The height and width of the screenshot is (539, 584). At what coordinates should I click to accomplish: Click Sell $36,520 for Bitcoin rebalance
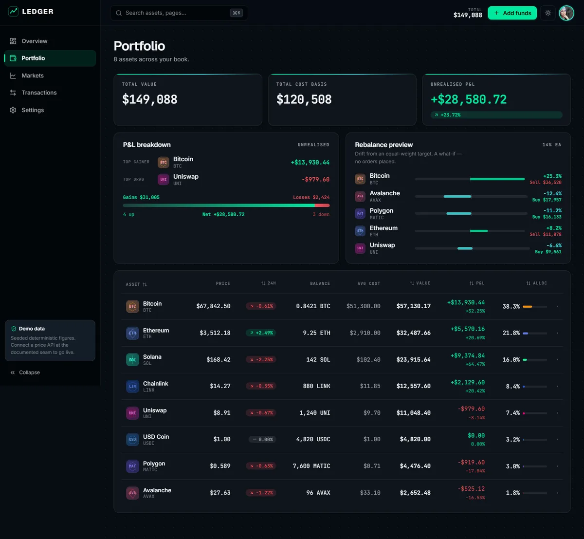pos(546,183)
